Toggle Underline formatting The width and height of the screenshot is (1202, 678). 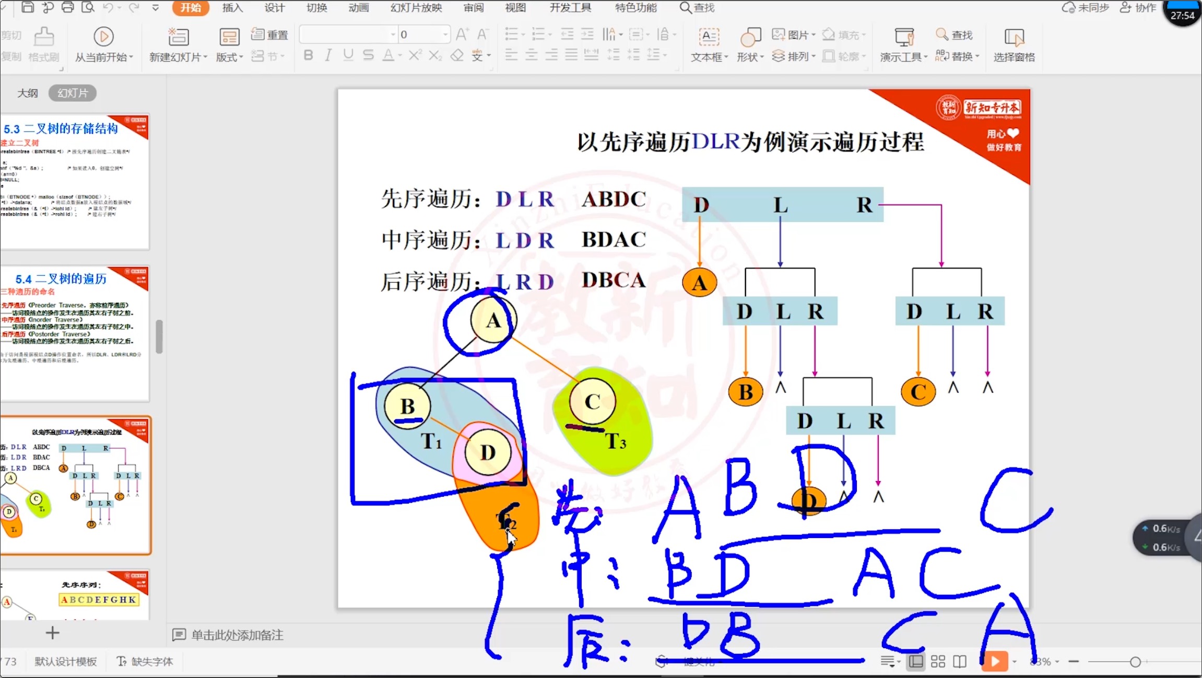click(348, 55)
